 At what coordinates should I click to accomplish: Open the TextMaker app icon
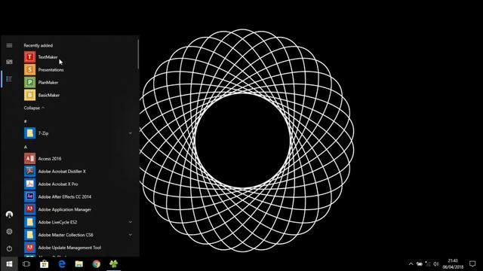pos(30,57)
